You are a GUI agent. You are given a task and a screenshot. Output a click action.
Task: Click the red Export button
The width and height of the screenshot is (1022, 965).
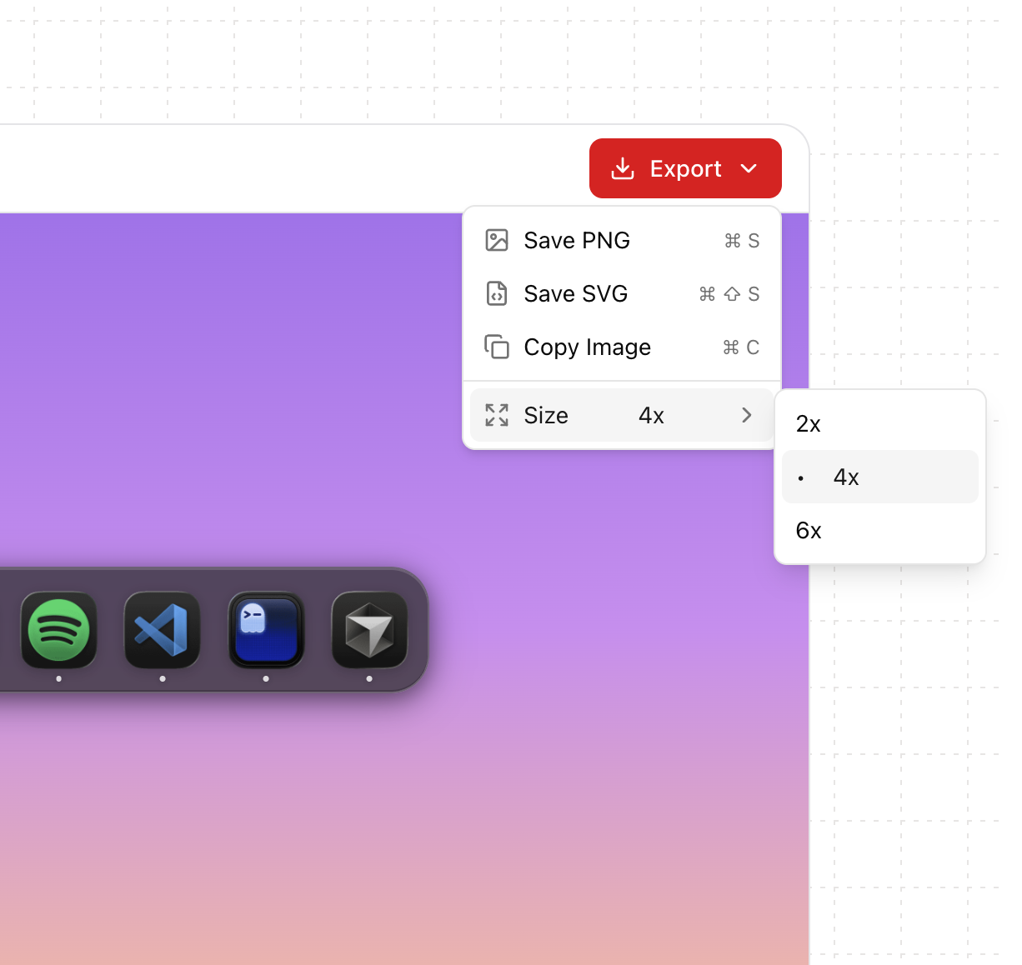click(685, 168)
